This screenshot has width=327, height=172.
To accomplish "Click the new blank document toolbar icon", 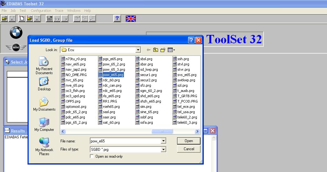I will pyautogui.click(x=22, y=18).
